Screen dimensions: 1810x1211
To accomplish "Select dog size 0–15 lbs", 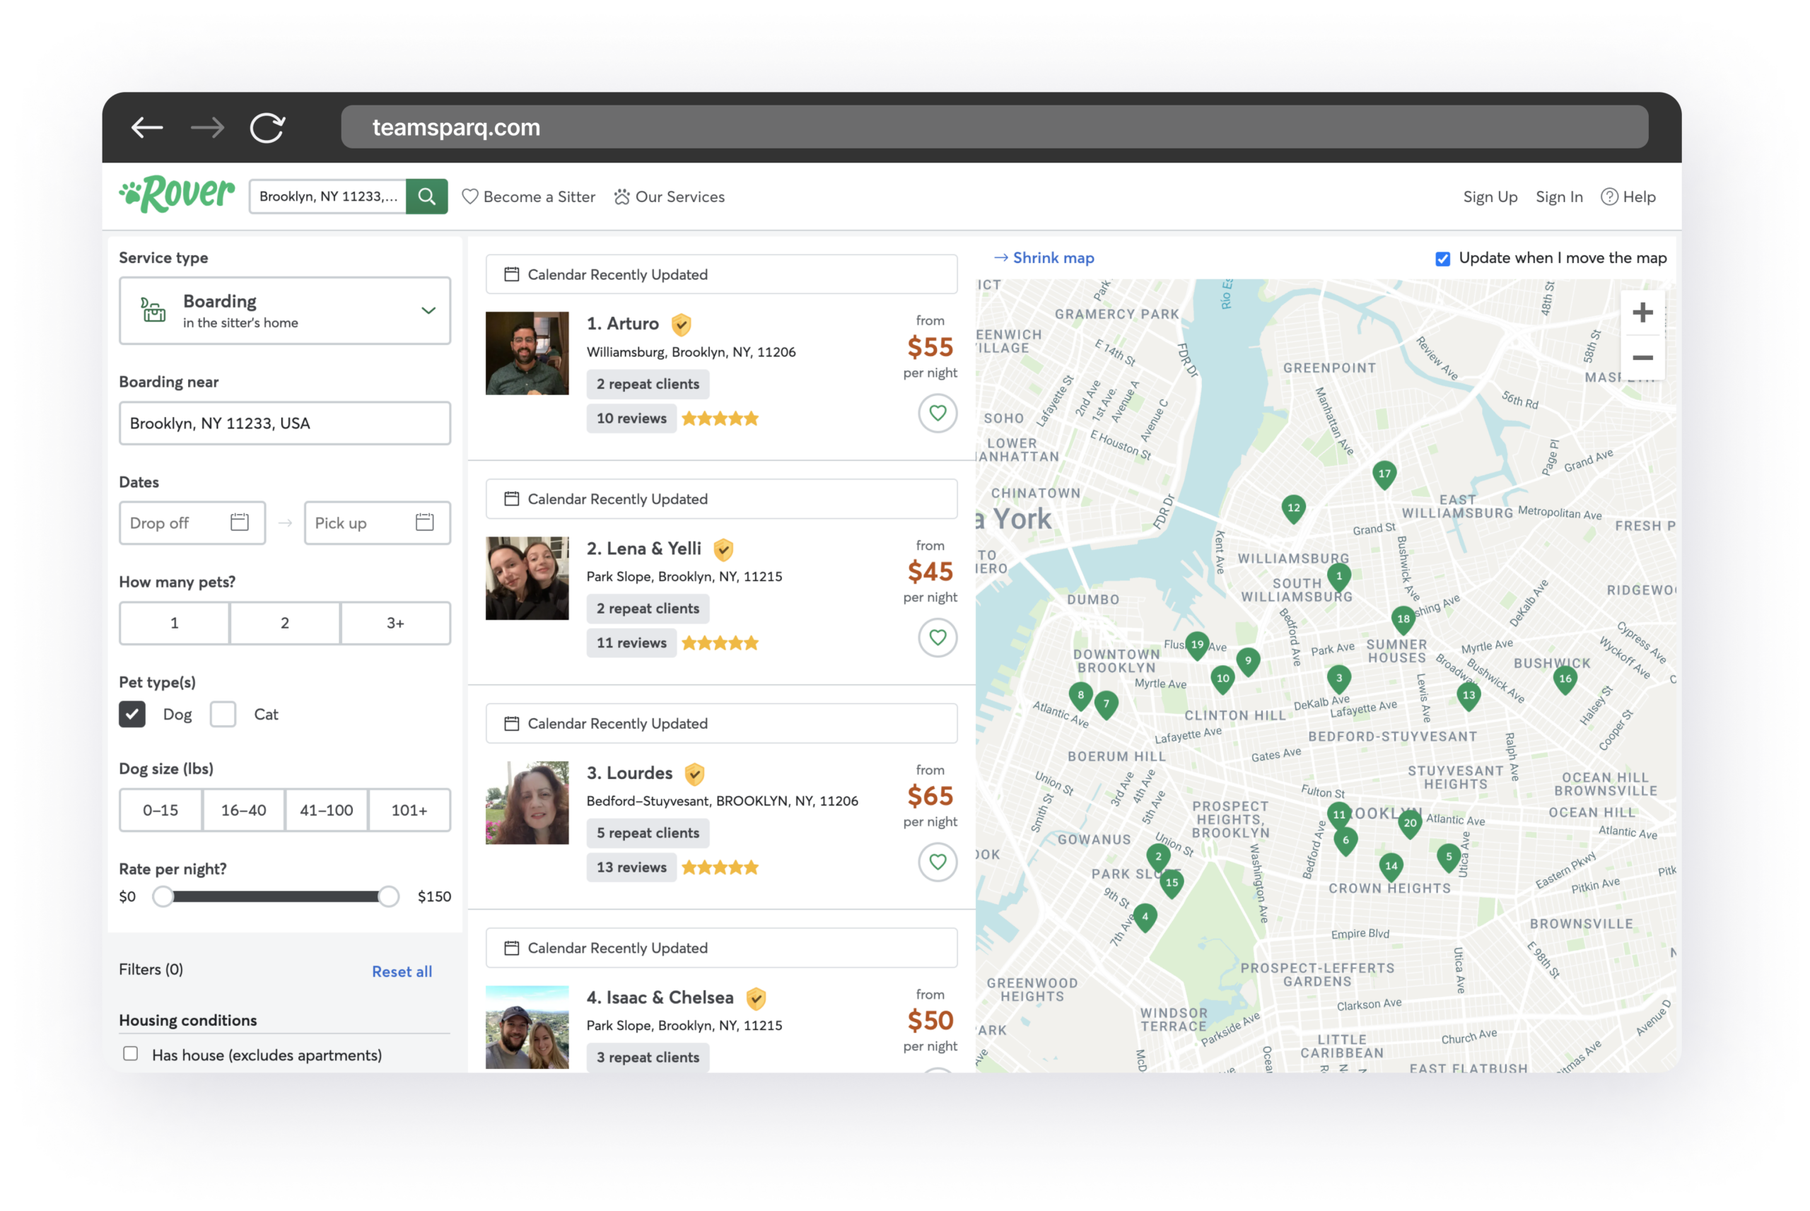I will point(160,810).
